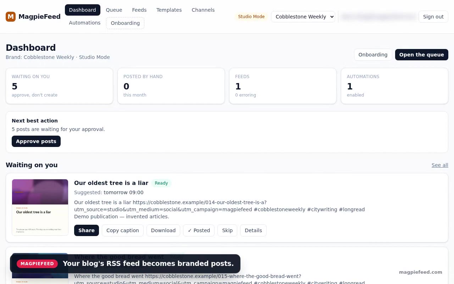Click the Approve posts button
The width and height of the screenshot is (454, 284).
click(x=36, y=141)
